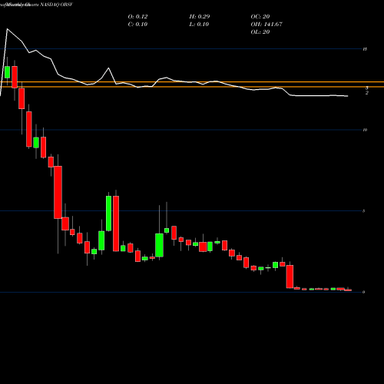Click the 'OH: 141.67' readout
This screenshot has height=384, width=384.
pos(266,24)
